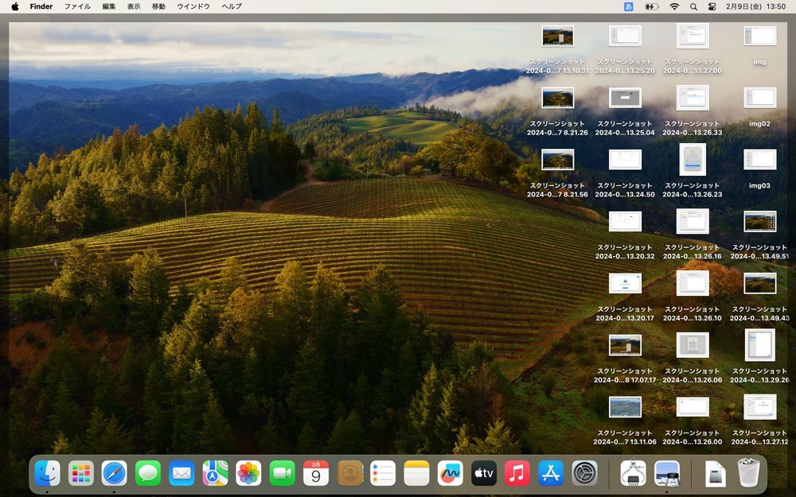This screenshot has height=497, width=796.
Task: Select screenshot file ending 8.21.56
Action: click(557, 160)
